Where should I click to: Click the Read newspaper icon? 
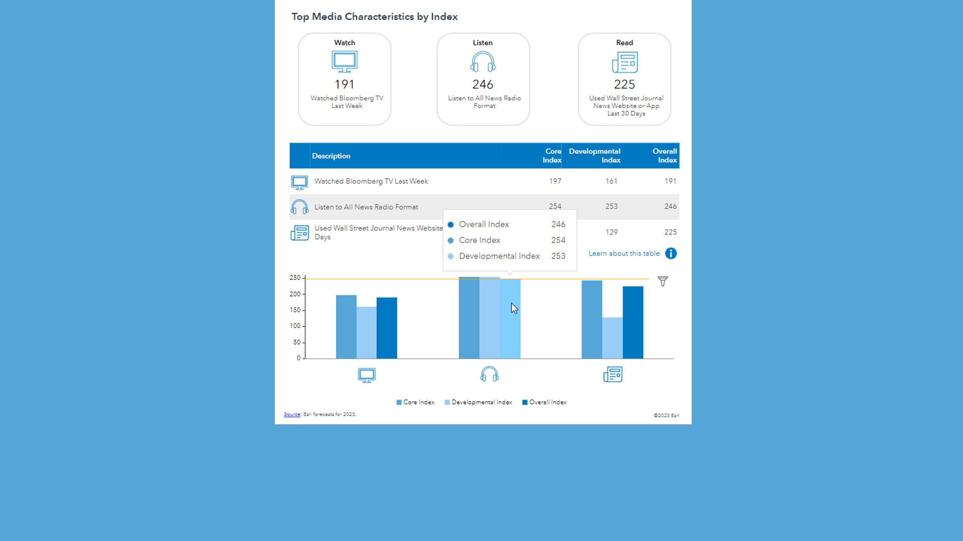(x=624, y=62)
